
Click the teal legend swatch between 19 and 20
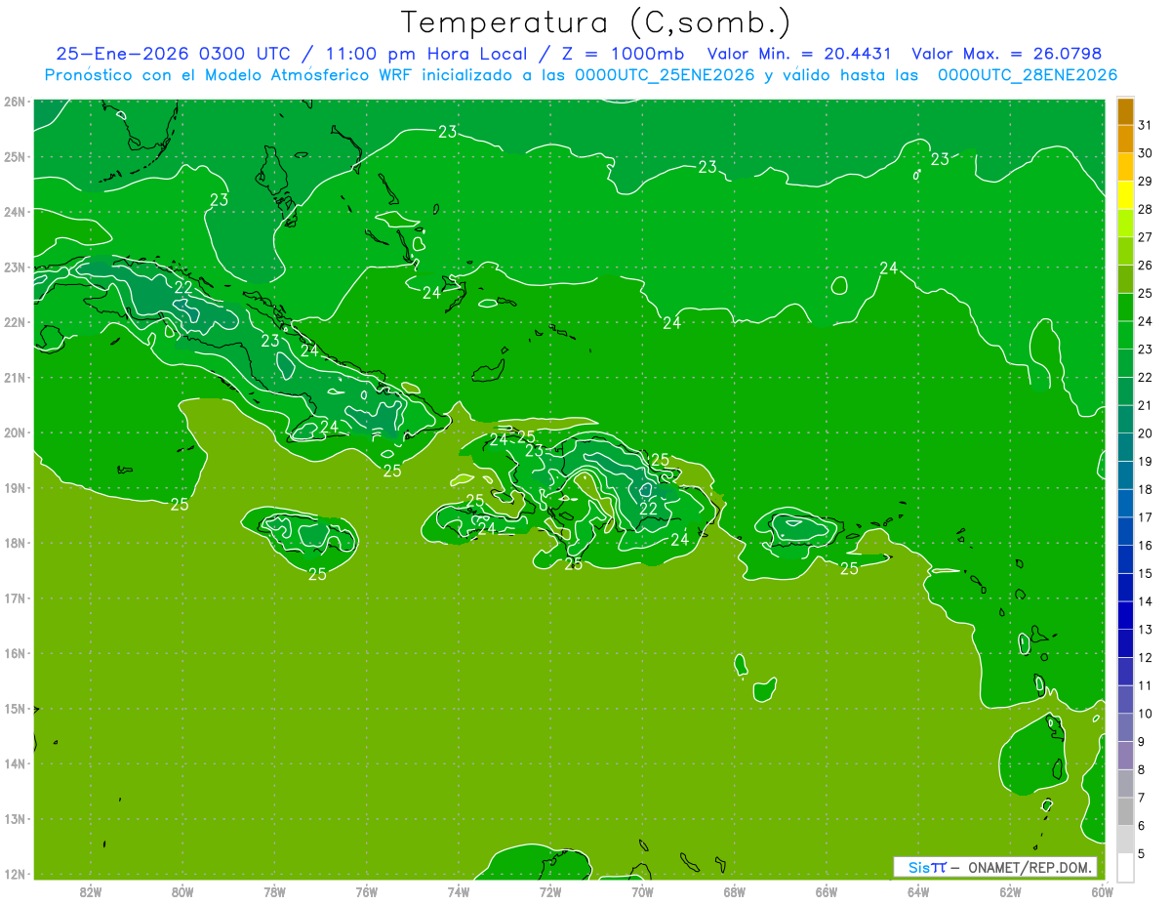pyautogui.click(x=1125, y=447)
